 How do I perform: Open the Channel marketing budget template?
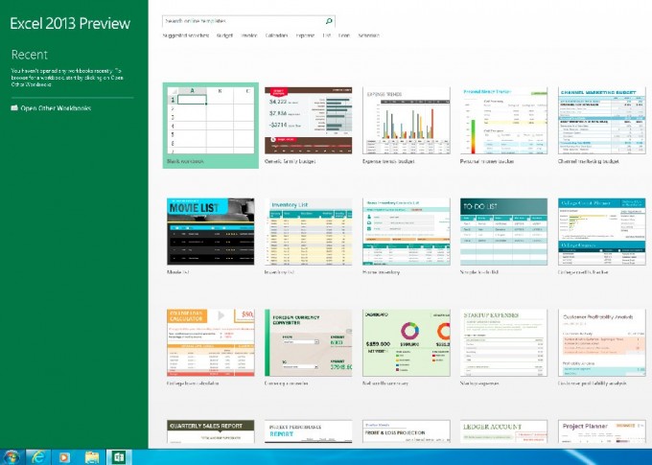602,126
